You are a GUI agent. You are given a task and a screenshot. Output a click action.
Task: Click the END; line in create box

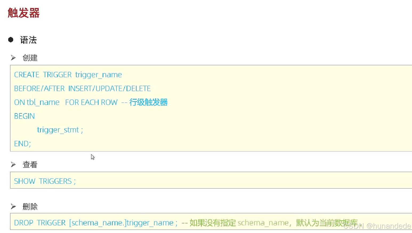tap(22, 144)
